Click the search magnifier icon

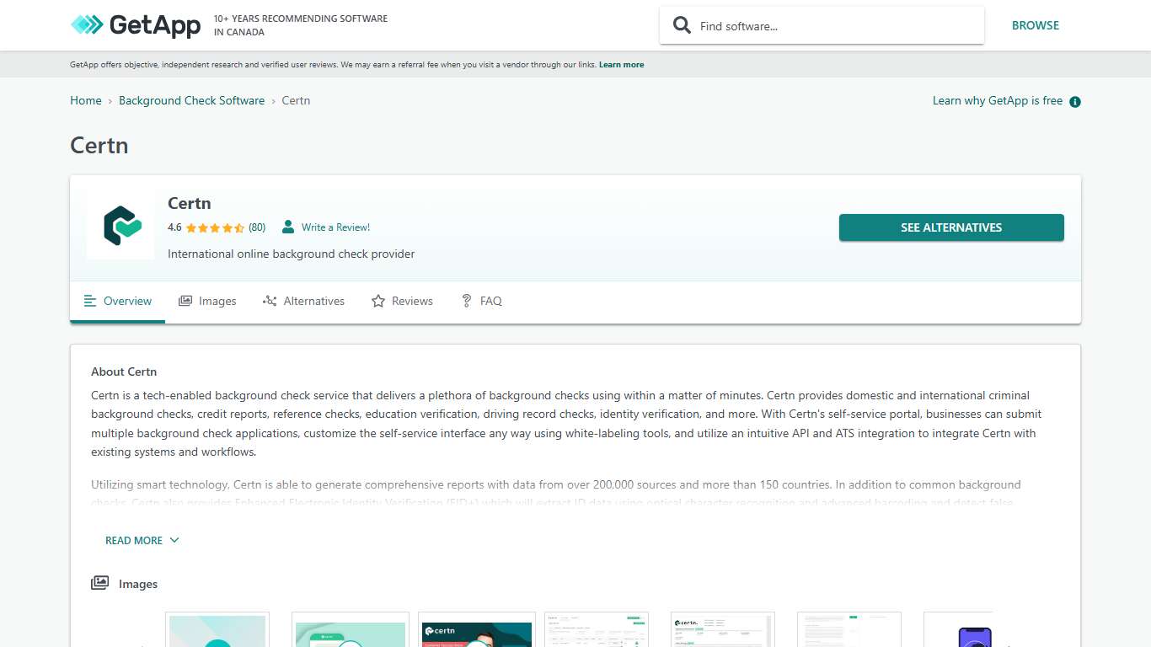pos(682,25)
